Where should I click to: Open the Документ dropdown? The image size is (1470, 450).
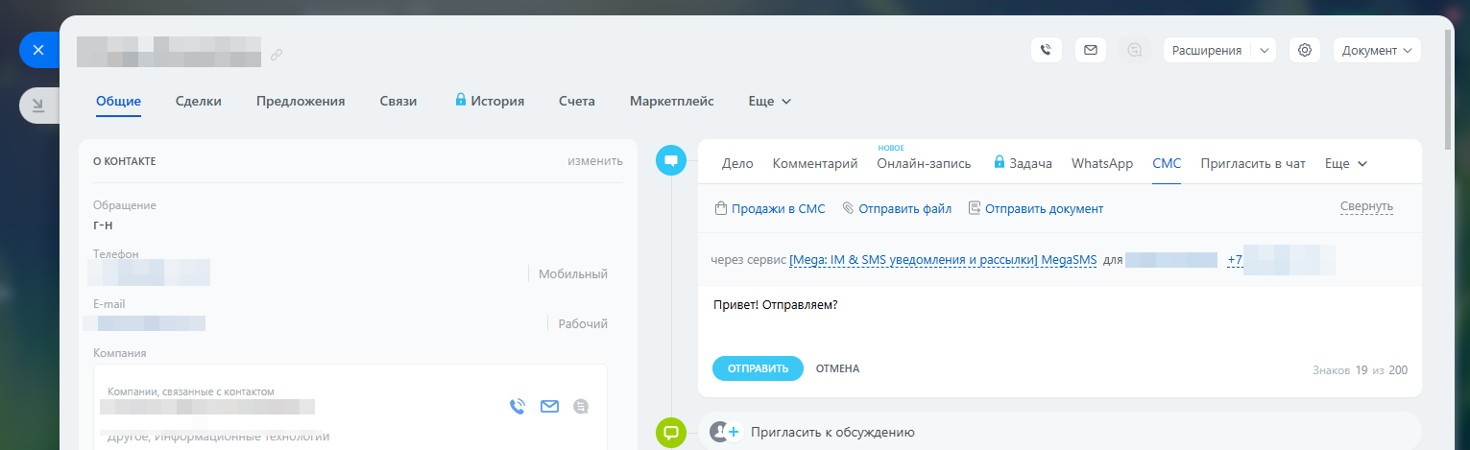pyautogui.click(x=1377, y=50)
